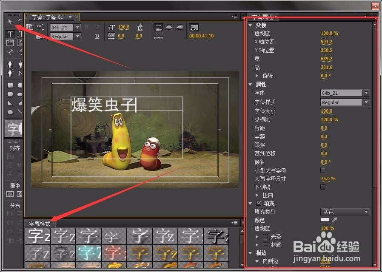The image size is (382, 272).
Task: Expand the 扭曲 property
Action: 257,195
